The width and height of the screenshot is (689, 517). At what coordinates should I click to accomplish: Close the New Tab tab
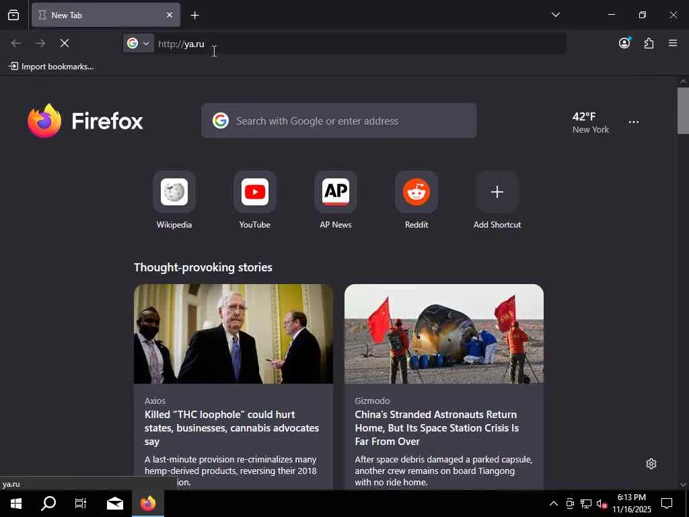tap(170, 15)
